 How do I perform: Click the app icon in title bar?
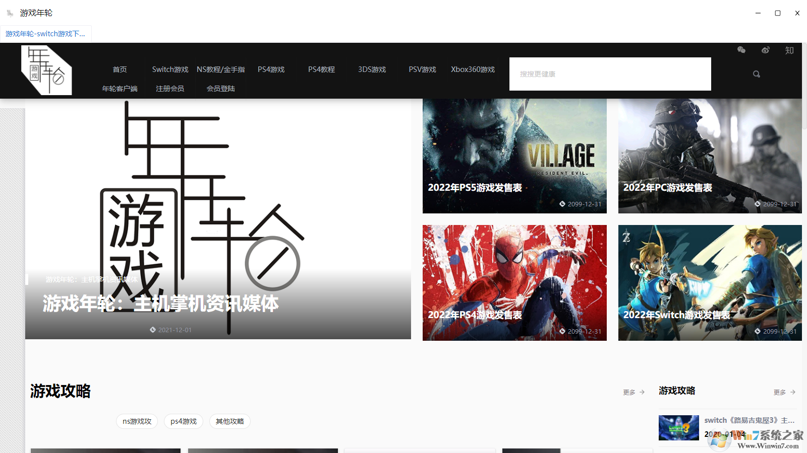pyautogui.click(x=10, y=13)
